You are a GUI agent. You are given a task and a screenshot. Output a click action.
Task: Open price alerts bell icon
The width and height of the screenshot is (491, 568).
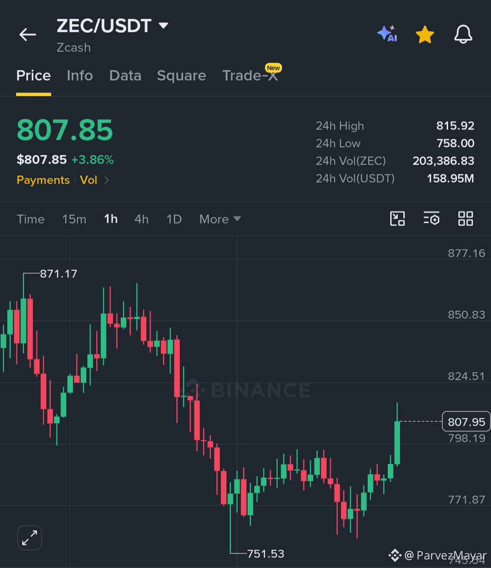tap(463, 35)
